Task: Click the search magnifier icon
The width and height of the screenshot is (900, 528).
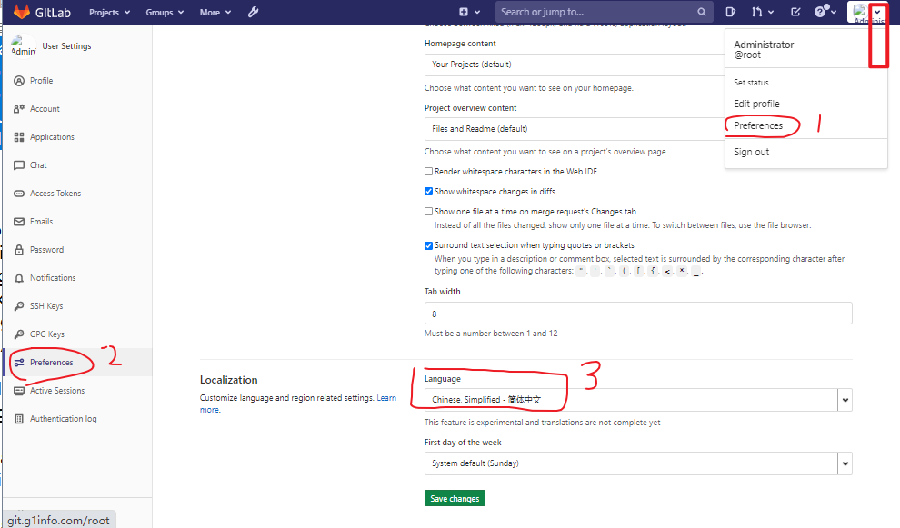Action: pos(703,12)
